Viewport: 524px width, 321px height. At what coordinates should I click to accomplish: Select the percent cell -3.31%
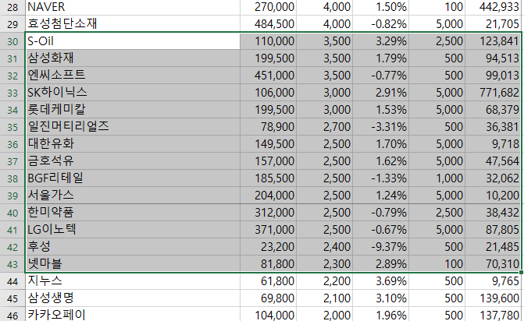380,127
